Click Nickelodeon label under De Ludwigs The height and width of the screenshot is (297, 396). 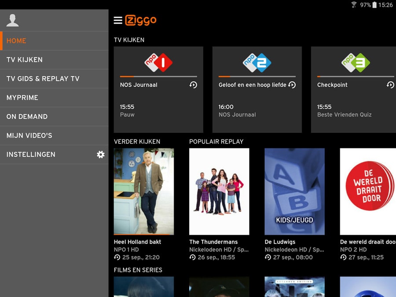tap(294, 249)
